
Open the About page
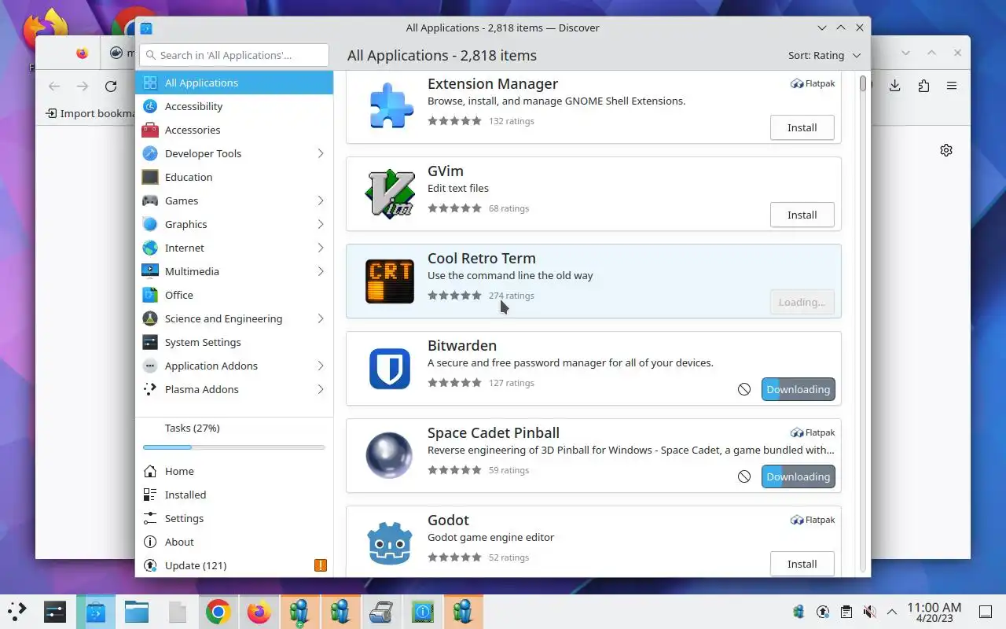[234, 542]
